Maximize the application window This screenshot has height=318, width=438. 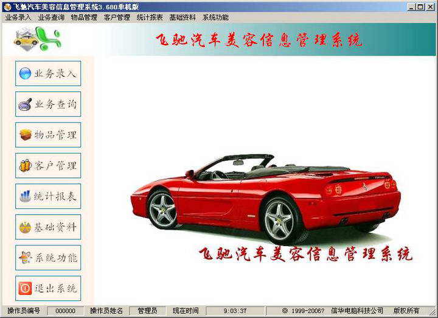420,7
